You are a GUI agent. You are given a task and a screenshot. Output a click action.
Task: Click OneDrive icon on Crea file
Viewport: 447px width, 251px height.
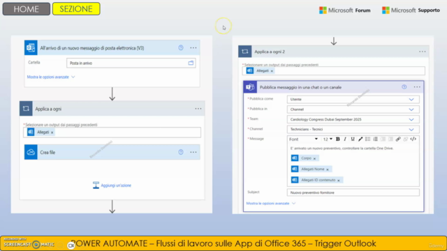[31, 152]
